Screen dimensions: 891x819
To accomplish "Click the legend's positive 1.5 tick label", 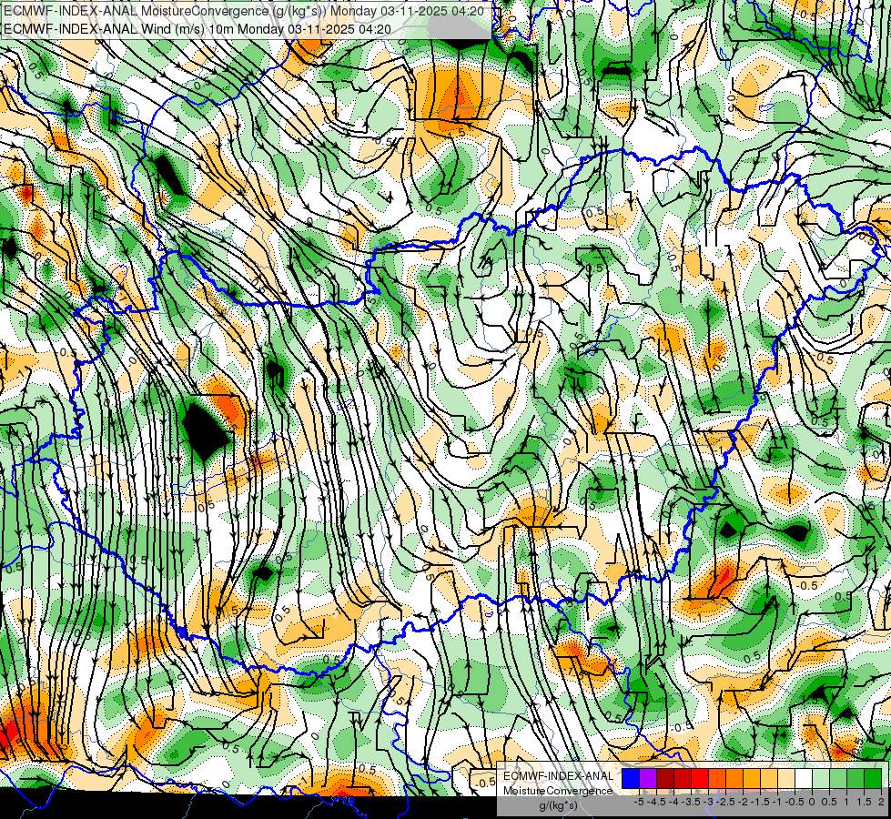I will (x=864, y=802).
